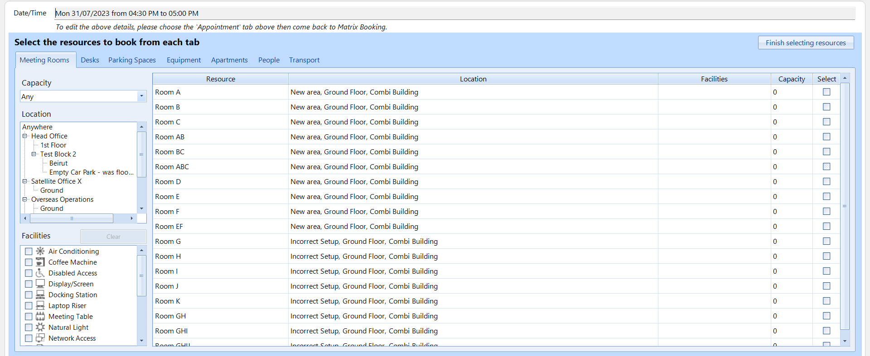Click the Coffee Machine facility icon
The width and height of the screenshot is (870, 356).
[40, 262]
